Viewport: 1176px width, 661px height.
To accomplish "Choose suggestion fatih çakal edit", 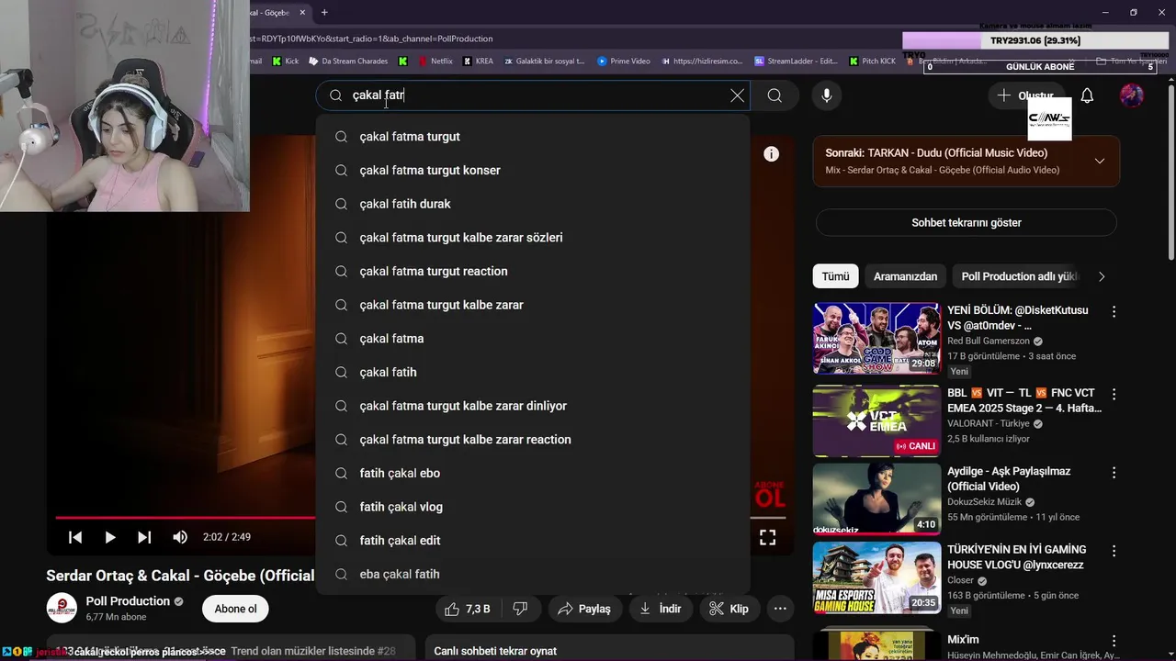I will pyautogui.click(x=533, y=541).
